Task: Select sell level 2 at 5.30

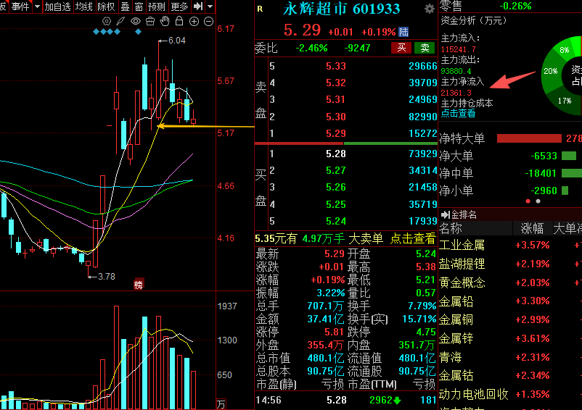Action: coord(353,117)
